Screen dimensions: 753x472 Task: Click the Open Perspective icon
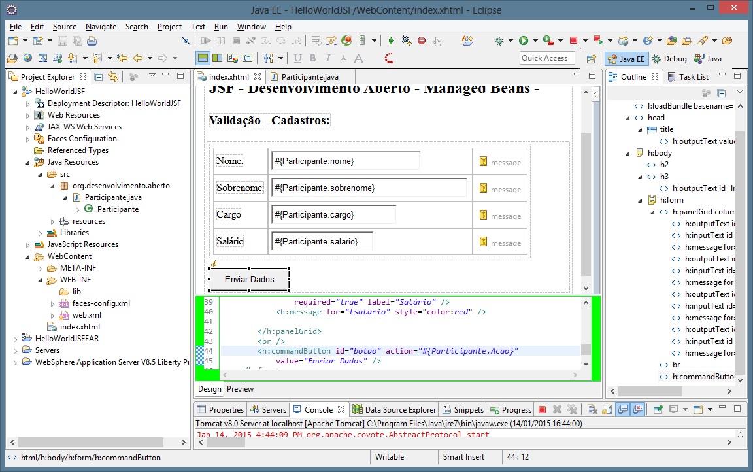pyautogui.click(x=591, y=59)
